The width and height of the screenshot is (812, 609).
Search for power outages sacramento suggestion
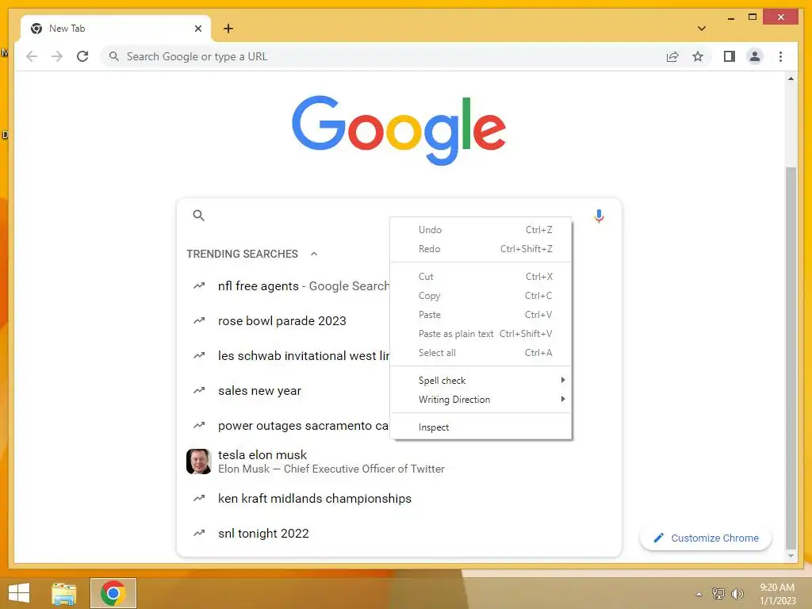(303, 426)
